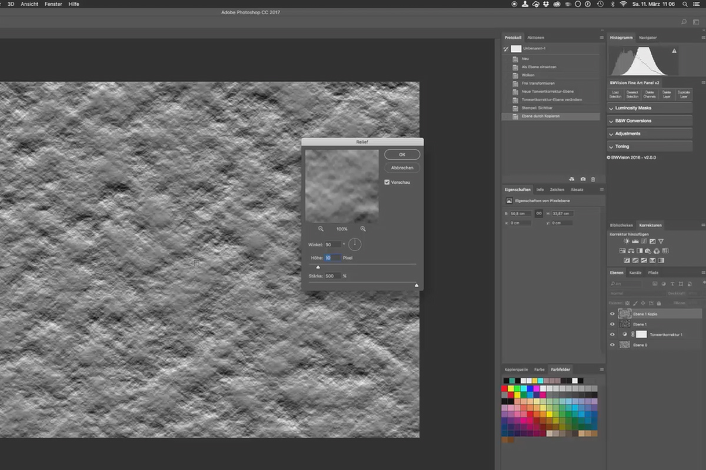
Task: Filter layers by pixel layers icon
Action: click(655, 284)
